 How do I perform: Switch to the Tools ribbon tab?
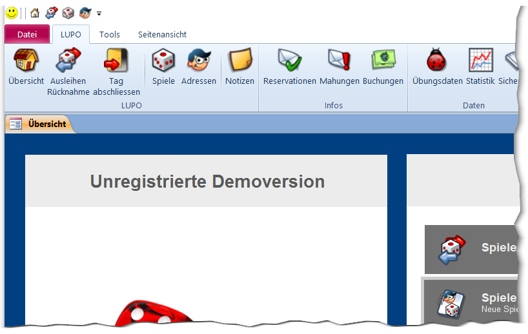point(110,34)
